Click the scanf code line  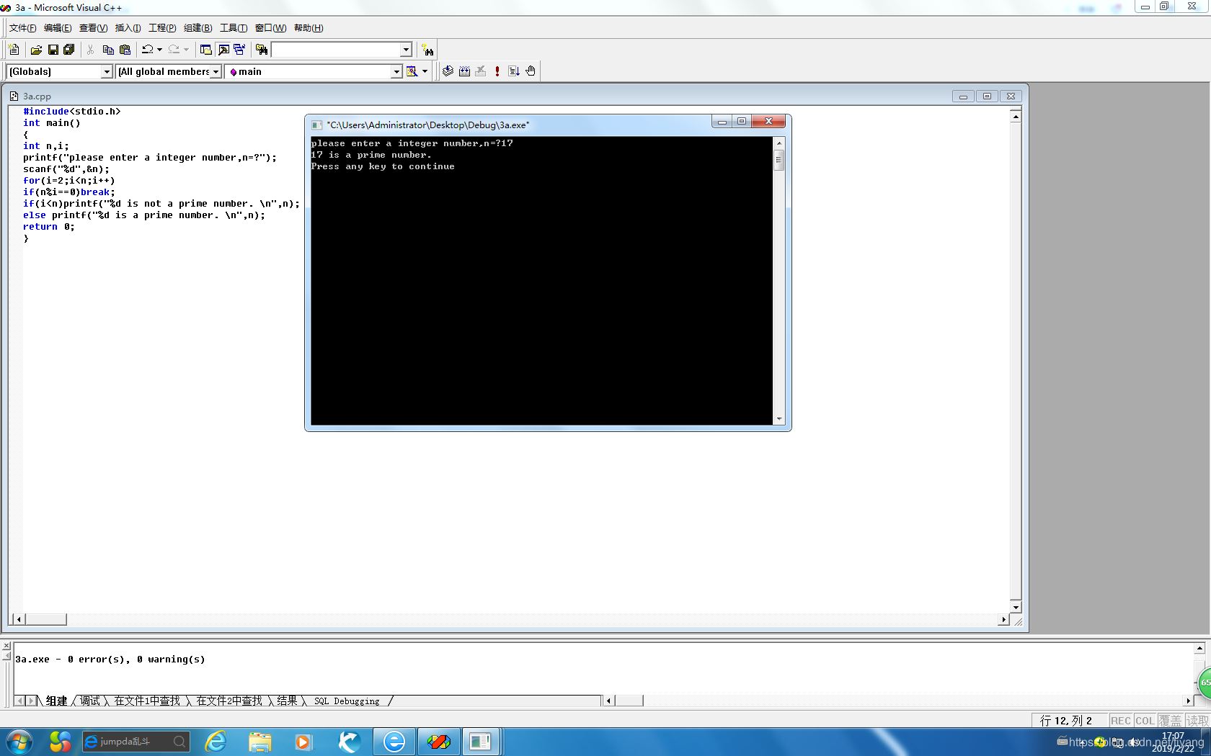pyautogui.click(x=66, y=169)
